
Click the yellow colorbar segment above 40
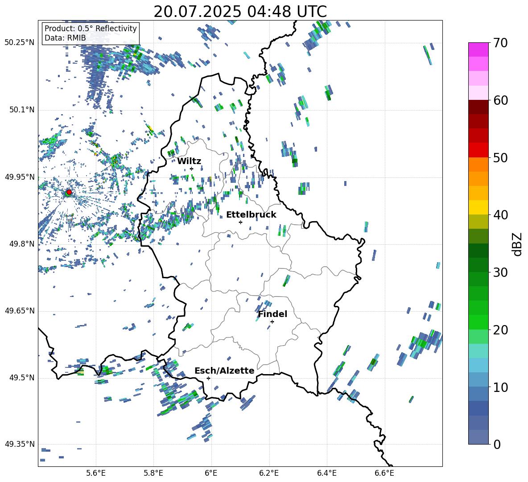click(x=478, y=207)
